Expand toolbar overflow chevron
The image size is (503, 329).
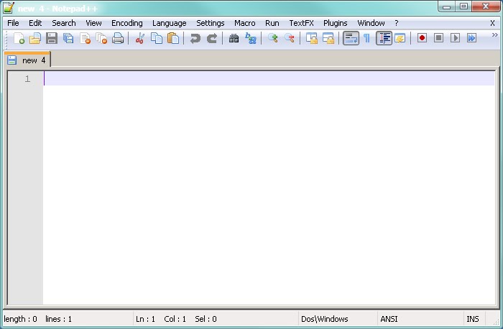point(495,34)
